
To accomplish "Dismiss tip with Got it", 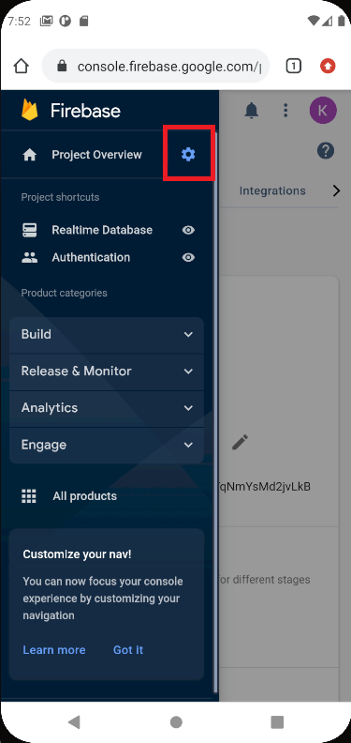I will 127,649.
